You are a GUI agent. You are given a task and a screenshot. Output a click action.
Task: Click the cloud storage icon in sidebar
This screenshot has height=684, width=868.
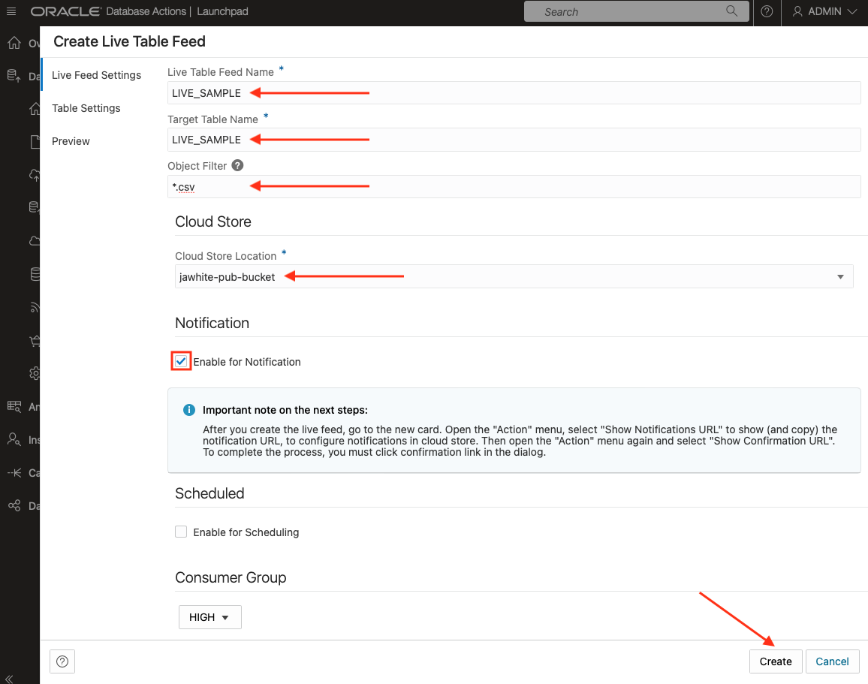(x=35, y=240)
